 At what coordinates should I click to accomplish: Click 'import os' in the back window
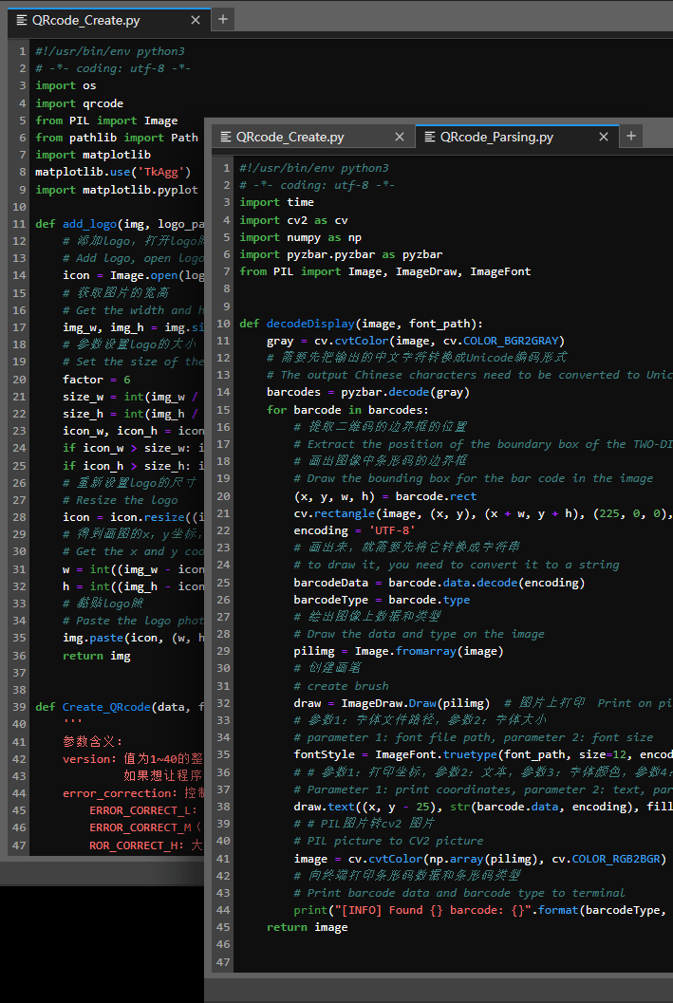[65, 85]
